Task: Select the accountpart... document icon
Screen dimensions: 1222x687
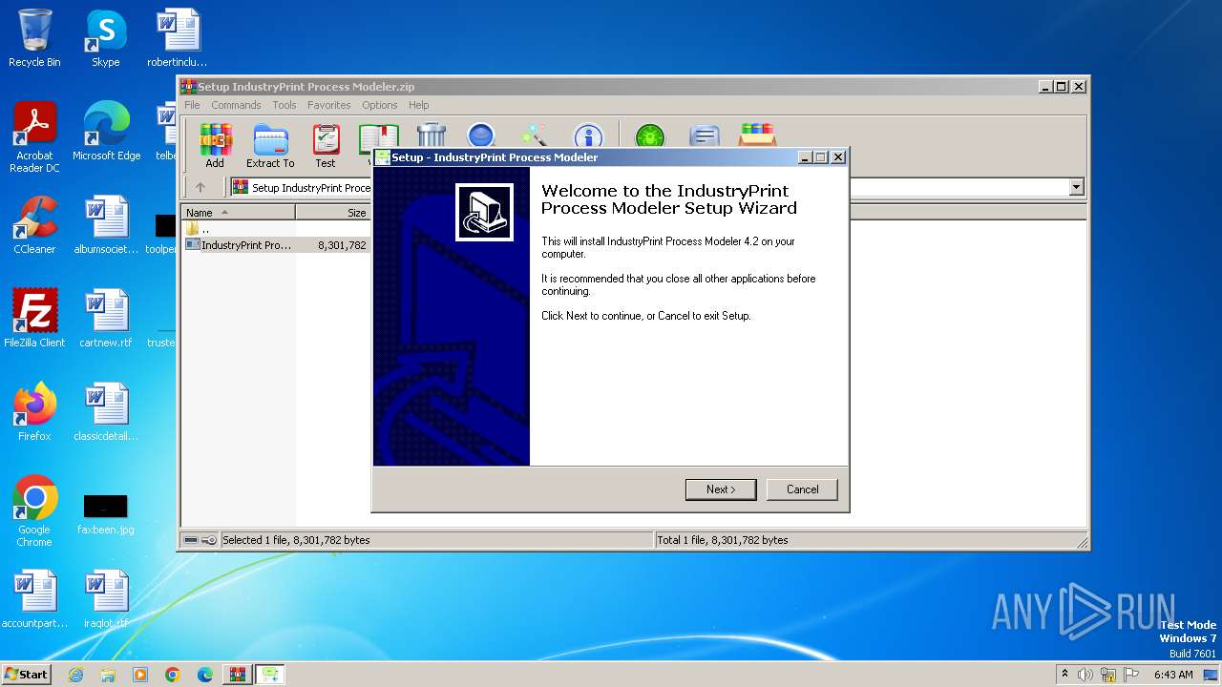Action: point(34,599)
